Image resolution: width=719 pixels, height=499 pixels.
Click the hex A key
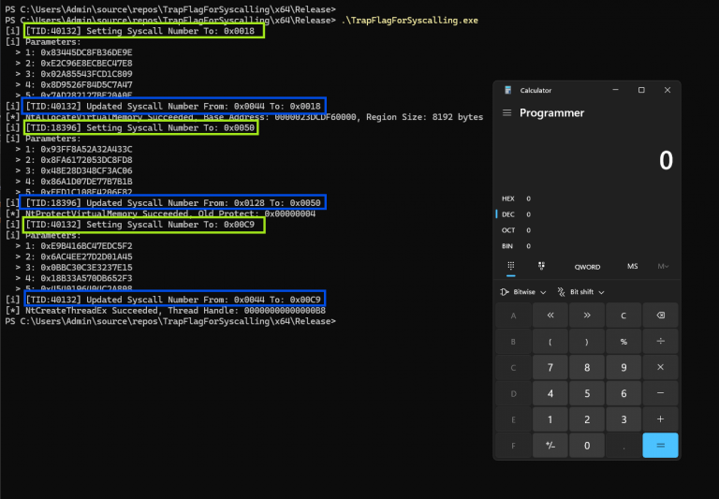click(x=514, y=316)
